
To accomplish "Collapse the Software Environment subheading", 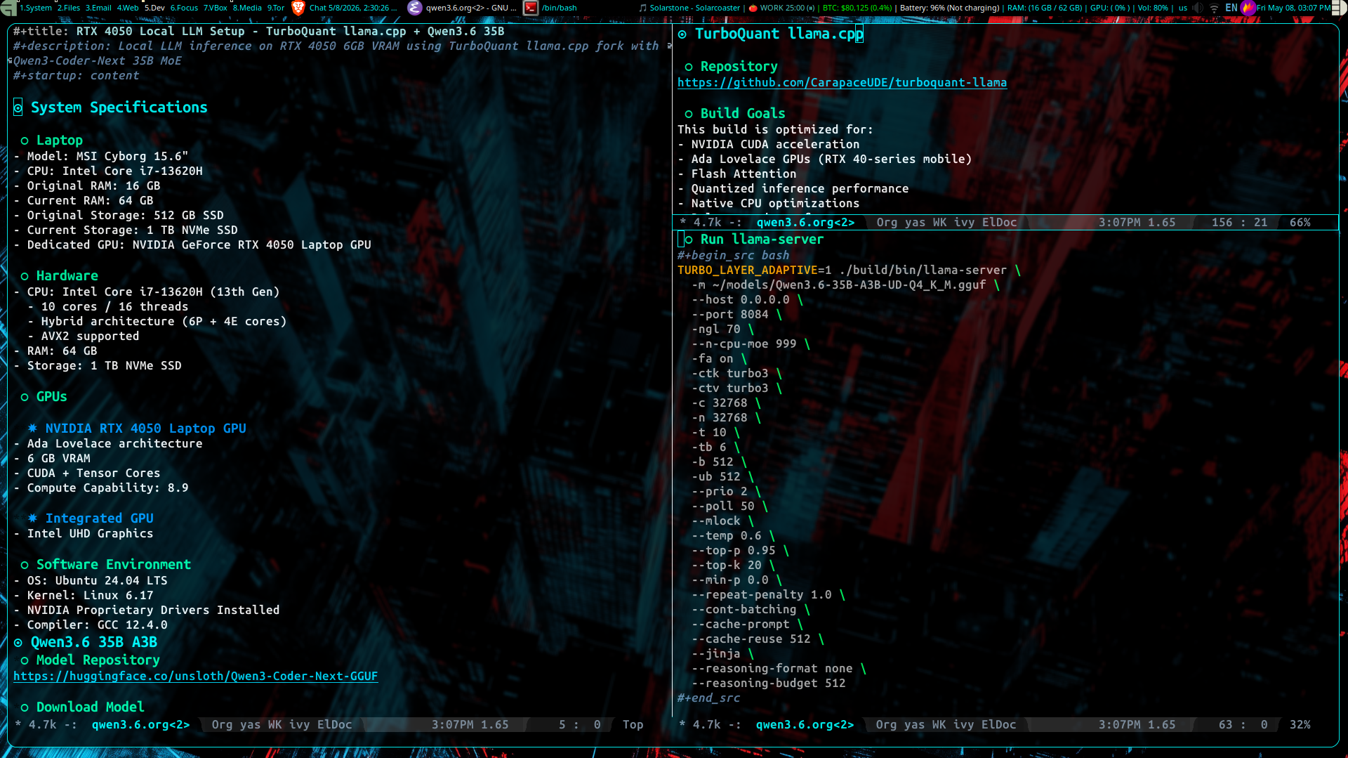I will pyautogui.click(x=113, y=565).
